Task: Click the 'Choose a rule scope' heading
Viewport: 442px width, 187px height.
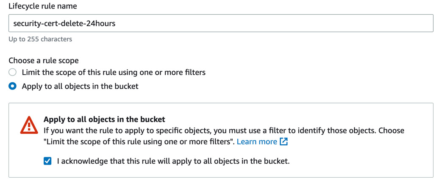Action: [x=44, y=60]
